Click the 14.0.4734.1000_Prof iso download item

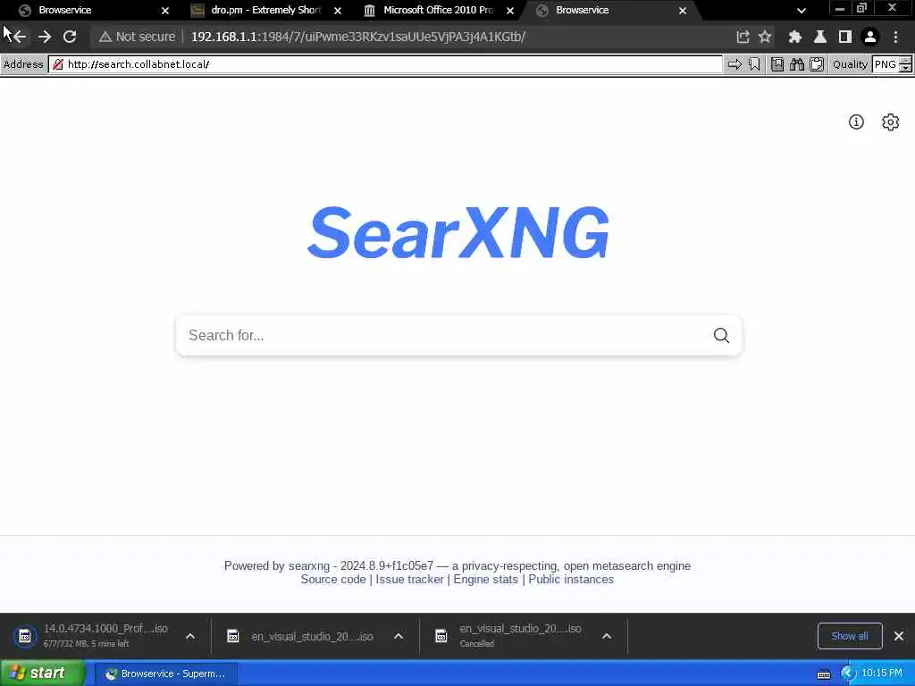(93, 636)
